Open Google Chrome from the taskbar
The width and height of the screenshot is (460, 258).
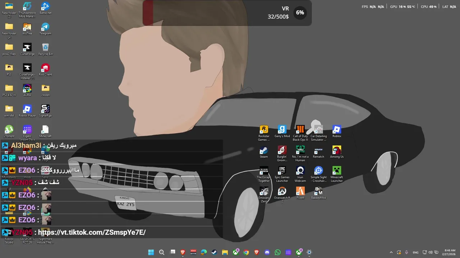[x=246, y=252]
